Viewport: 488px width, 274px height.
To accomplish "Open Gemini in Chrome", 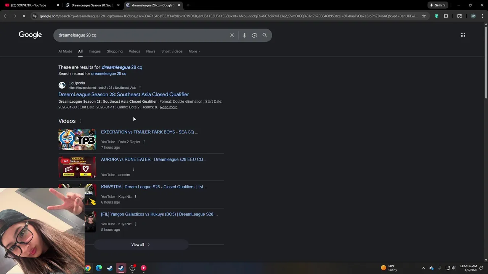I will point(438,5).
